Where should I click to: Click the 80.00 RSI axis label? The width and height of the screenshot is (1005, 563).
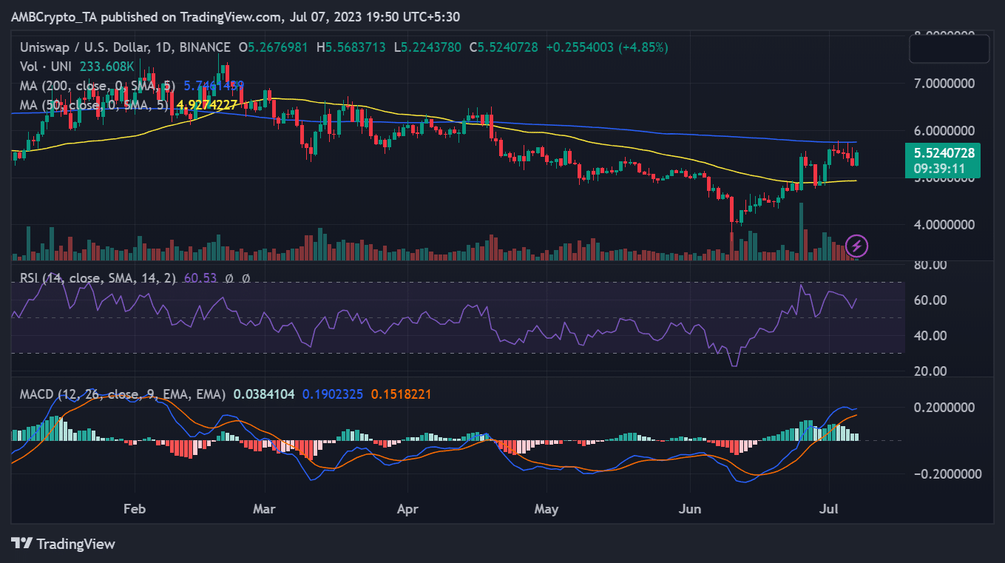[930, 265]
